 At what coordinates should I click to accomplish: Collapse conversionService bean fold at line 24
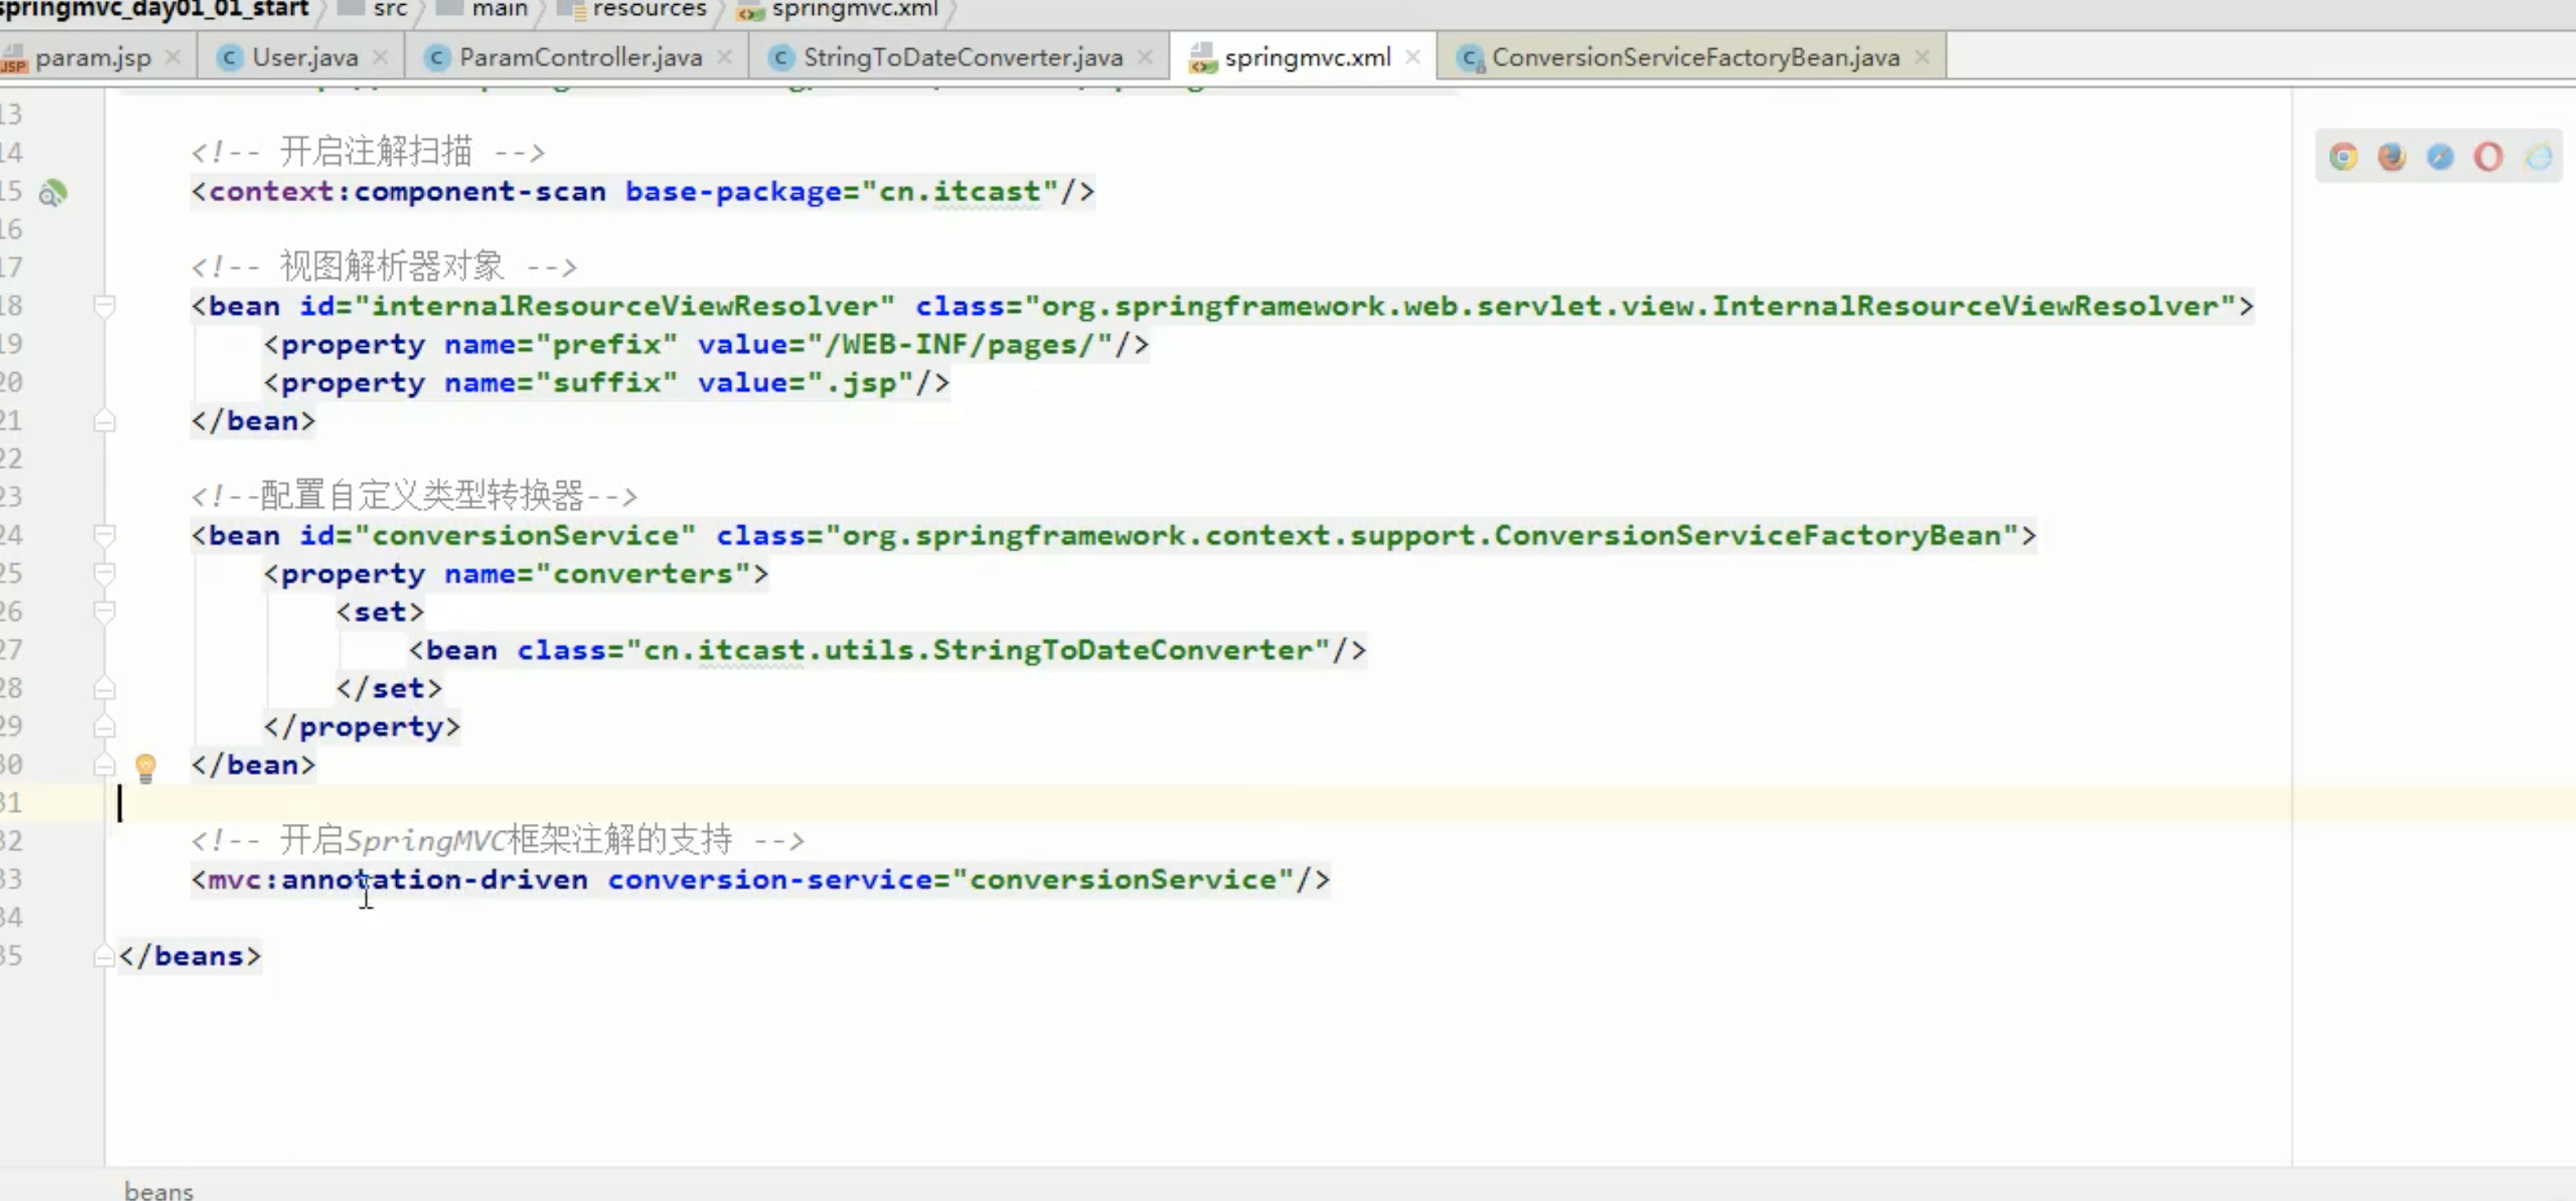point(104,535)
